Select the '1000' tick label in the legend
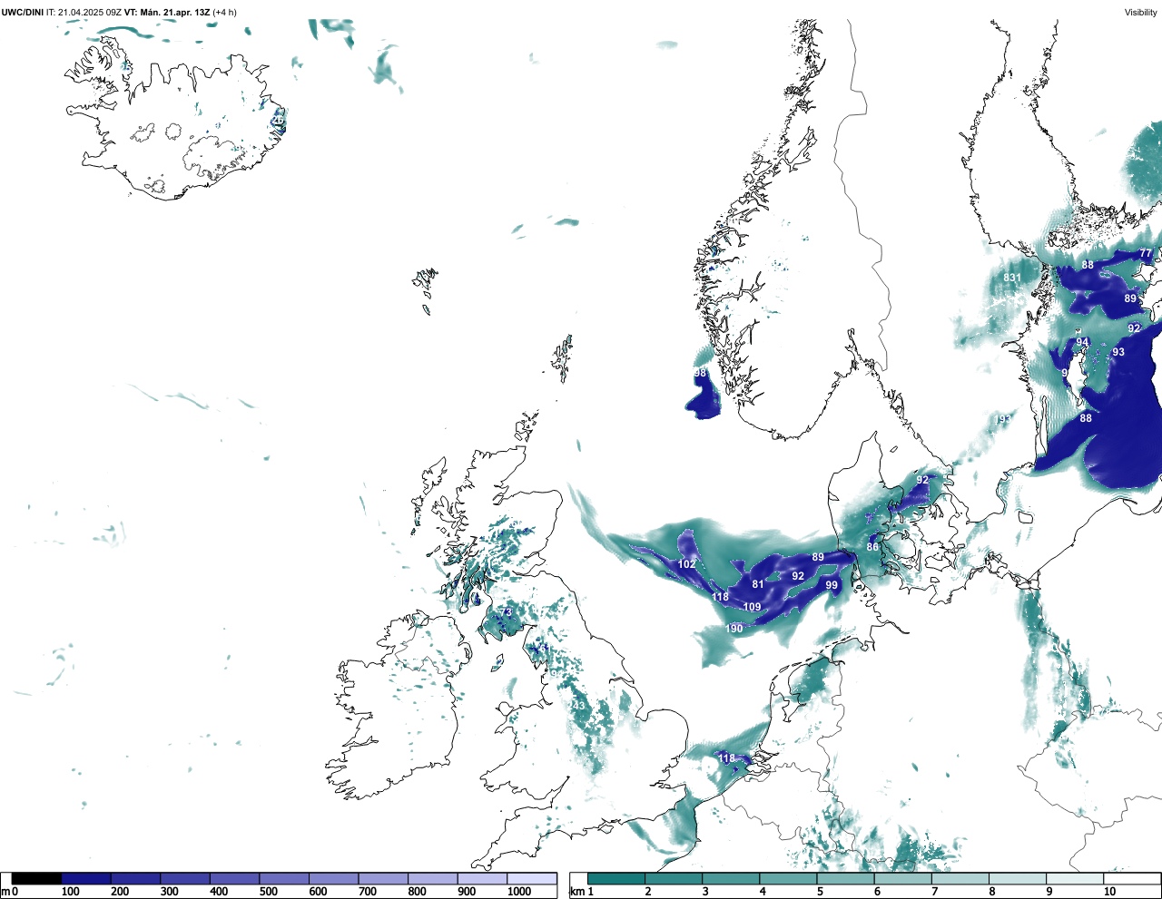The width and height of the screenshot is (1162, 899). tap(519, 892)
